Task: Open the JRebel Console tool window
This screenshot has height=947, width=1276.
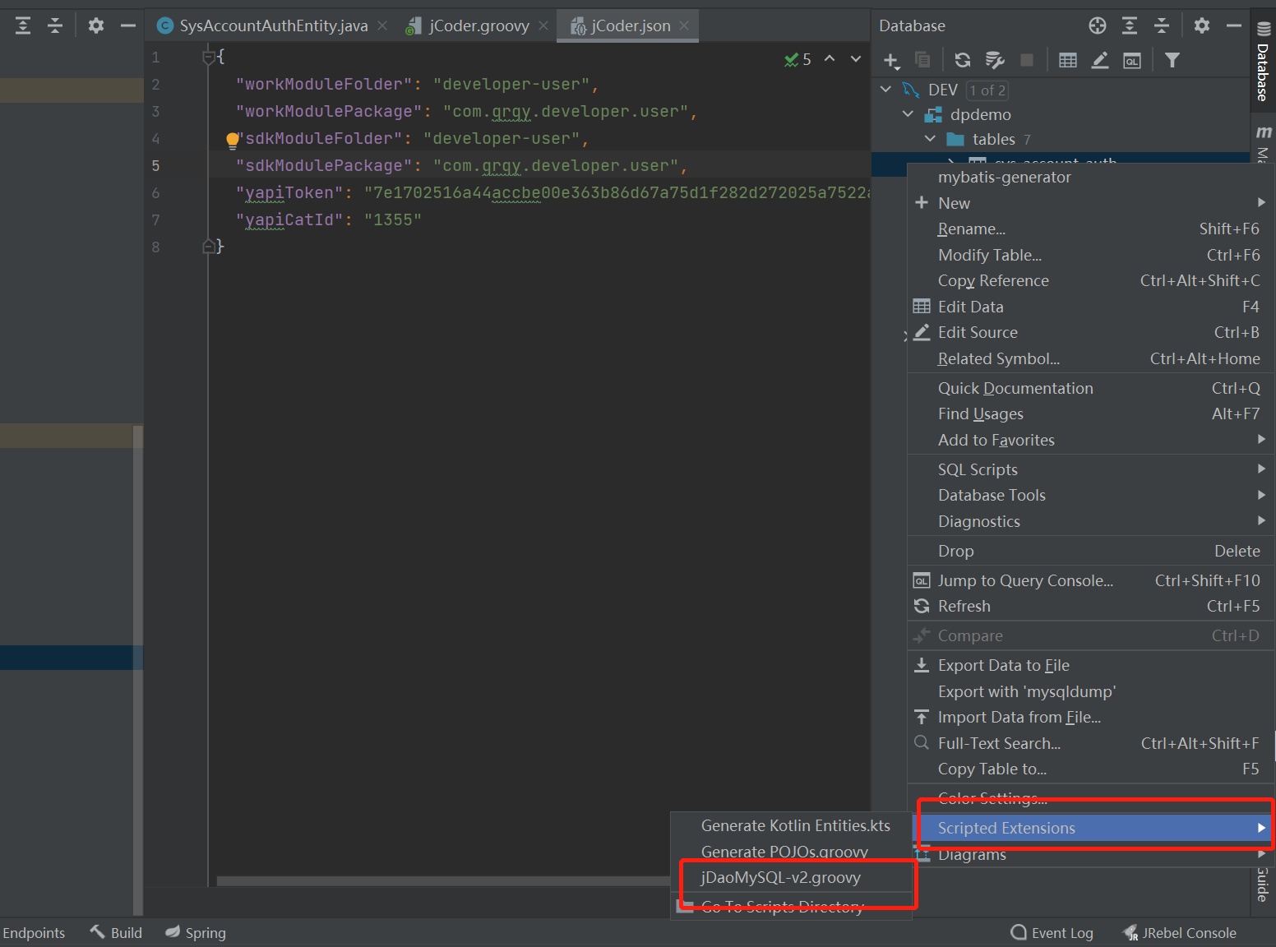Action: pyautogui.click(x=1180, y=933)
